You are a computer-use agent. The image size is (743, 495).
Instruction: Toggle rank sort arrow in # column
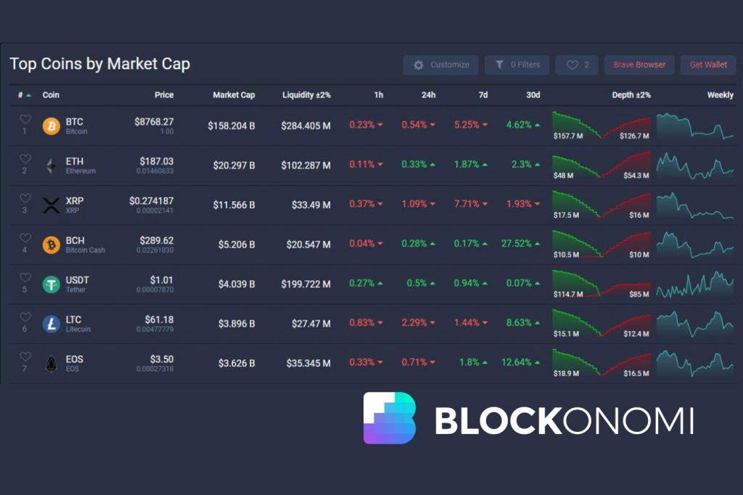[28, 95]
